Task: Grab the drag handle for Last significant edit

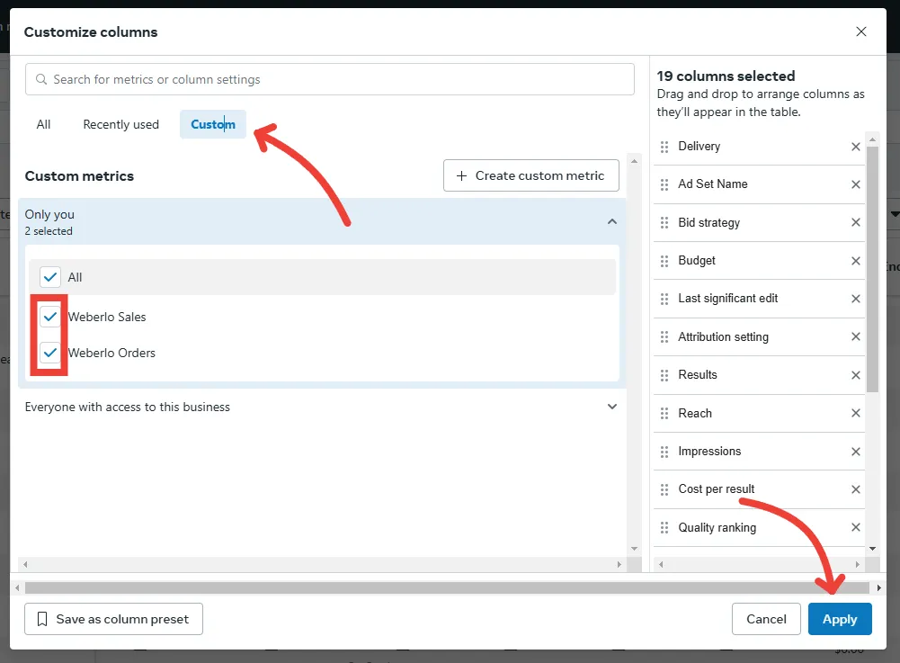Action: (664, 300)
